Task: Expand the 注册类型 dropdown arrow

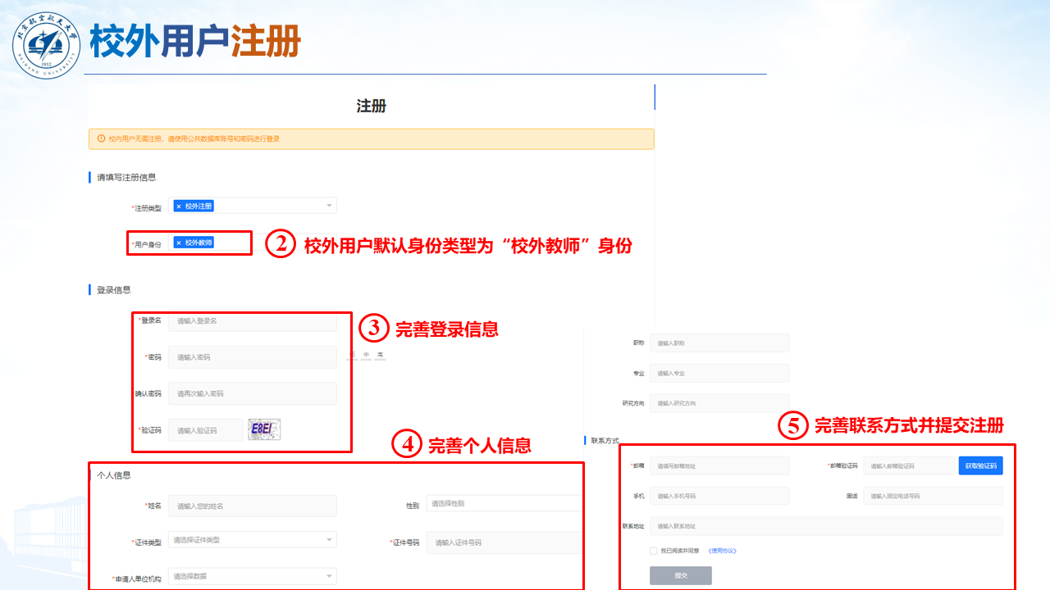Action: coord(328,206)
